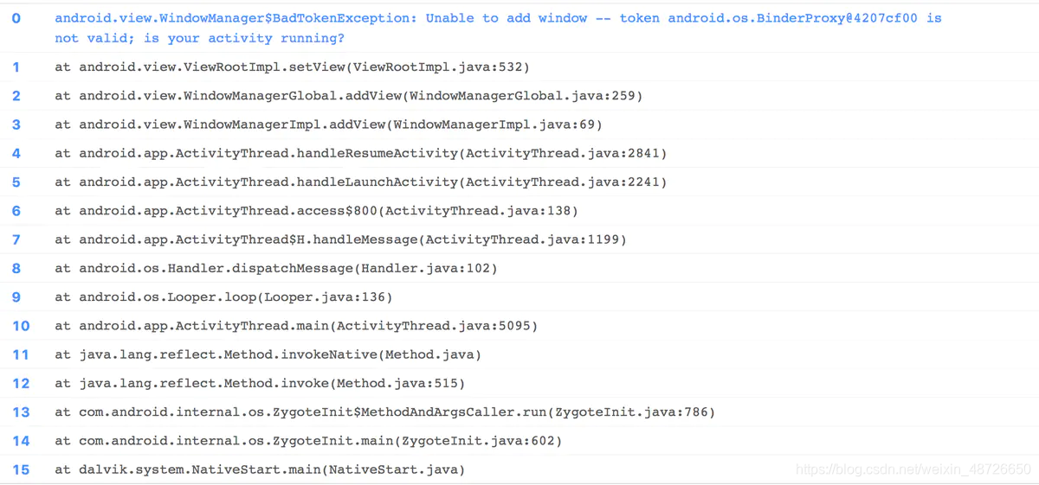The height and width of the screenshot is (485, 1039).
Task: Click line number 15
Action: click(x=21, y=469)
